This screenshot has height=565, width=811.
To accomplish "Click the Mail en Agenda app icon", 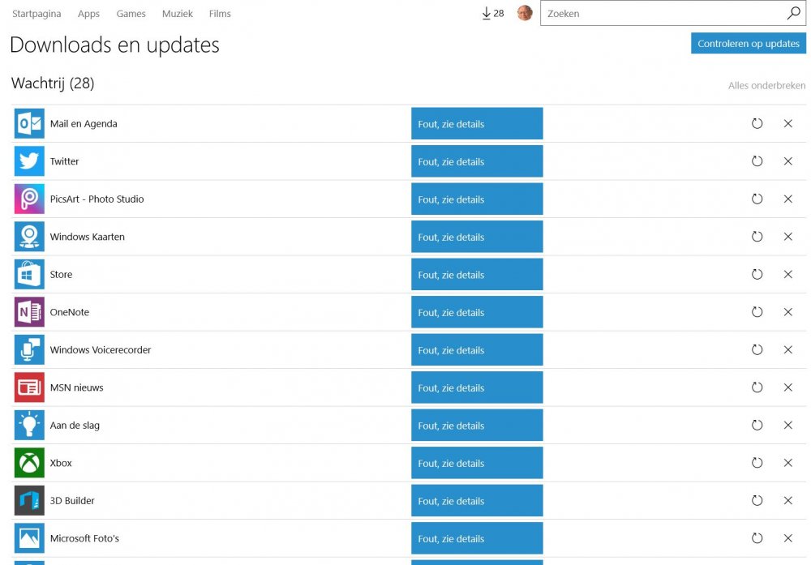I will [x=29, y=123].
